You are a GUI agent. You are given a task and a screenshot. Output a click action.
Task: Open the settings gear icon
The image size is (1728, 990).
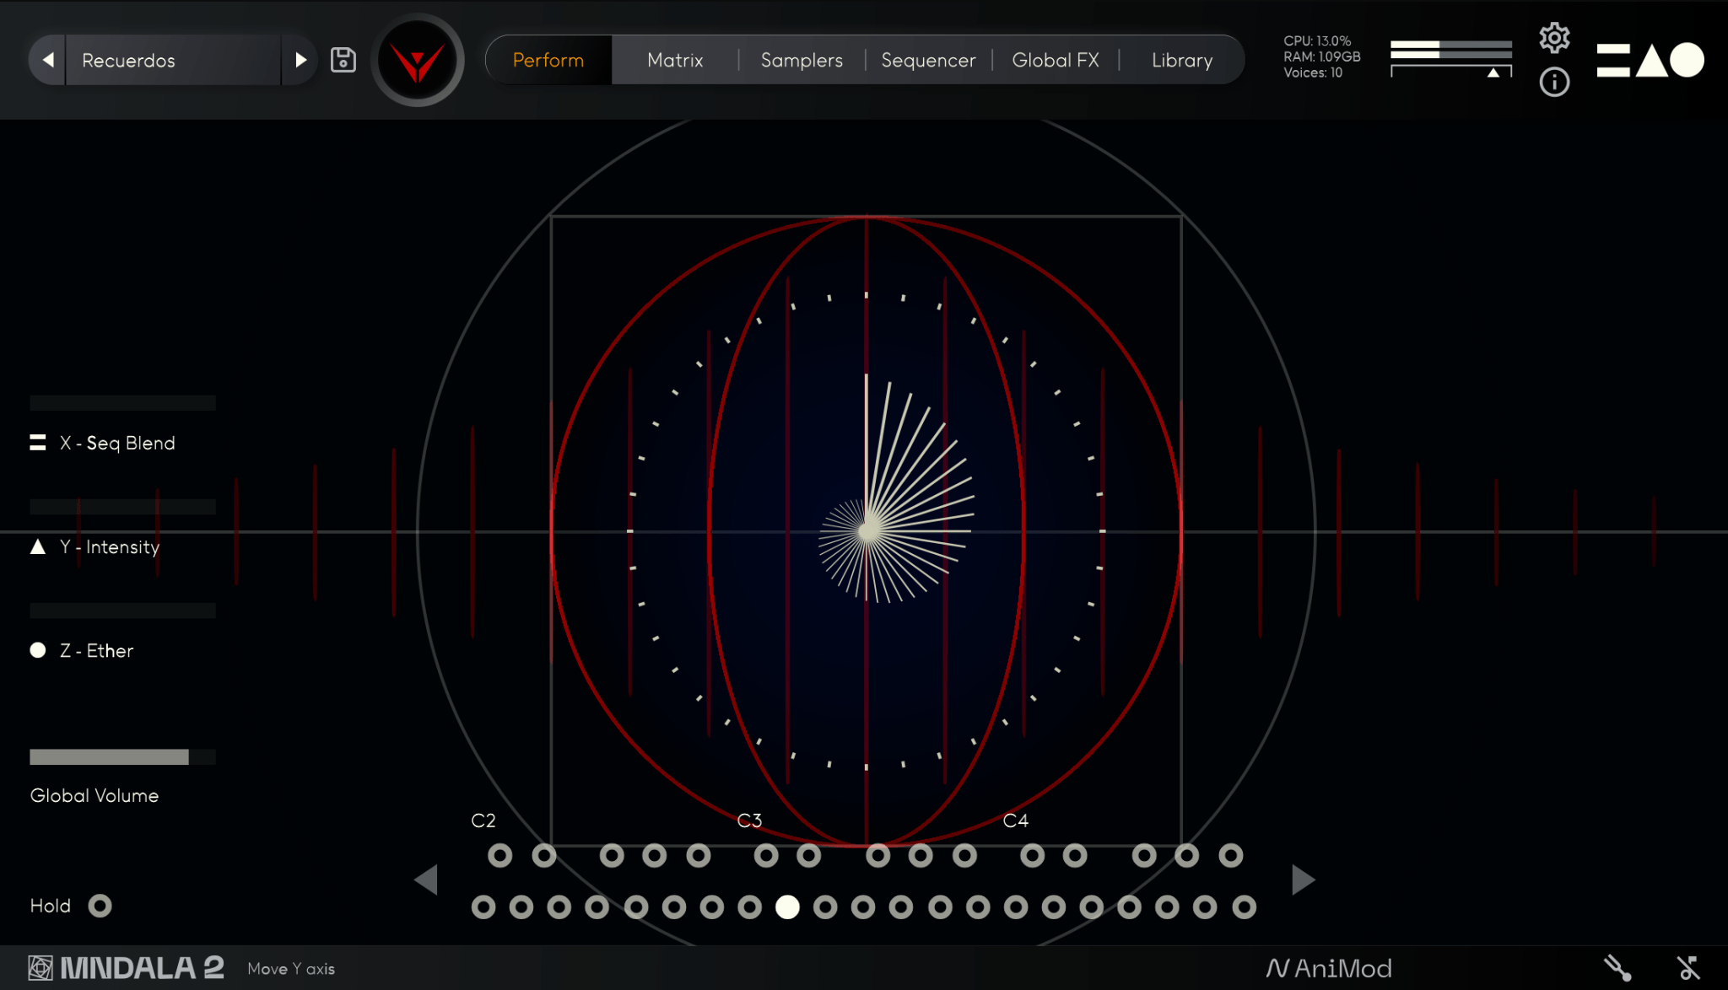(x=1555, y=37)
